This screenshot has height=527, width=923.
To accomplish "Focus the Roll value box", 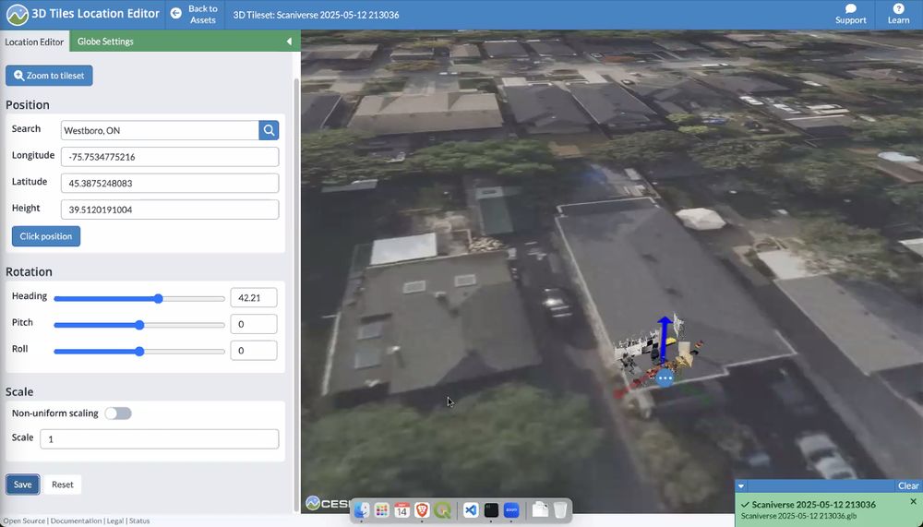I will click(x=254, y=351).
